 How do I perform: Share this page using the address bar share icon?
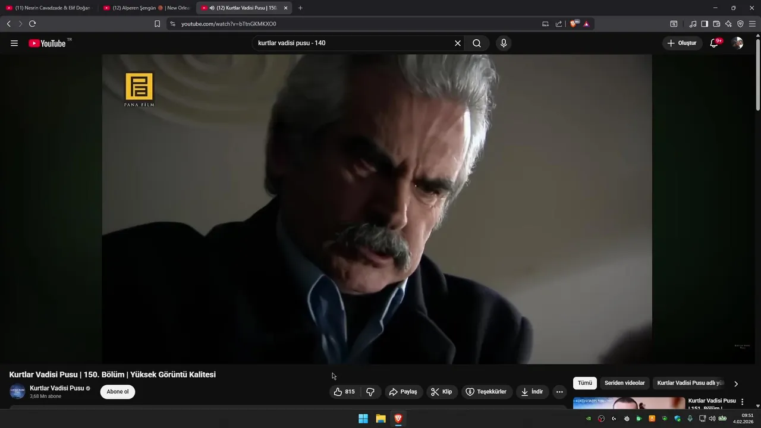(559, 24)
